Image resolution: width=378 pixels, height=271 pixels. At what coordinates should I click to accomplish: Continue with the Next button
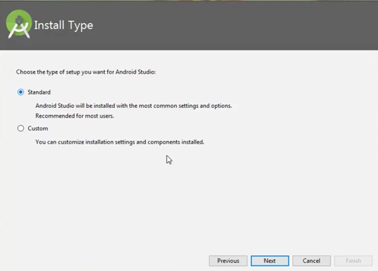click(x=270, y=261)
